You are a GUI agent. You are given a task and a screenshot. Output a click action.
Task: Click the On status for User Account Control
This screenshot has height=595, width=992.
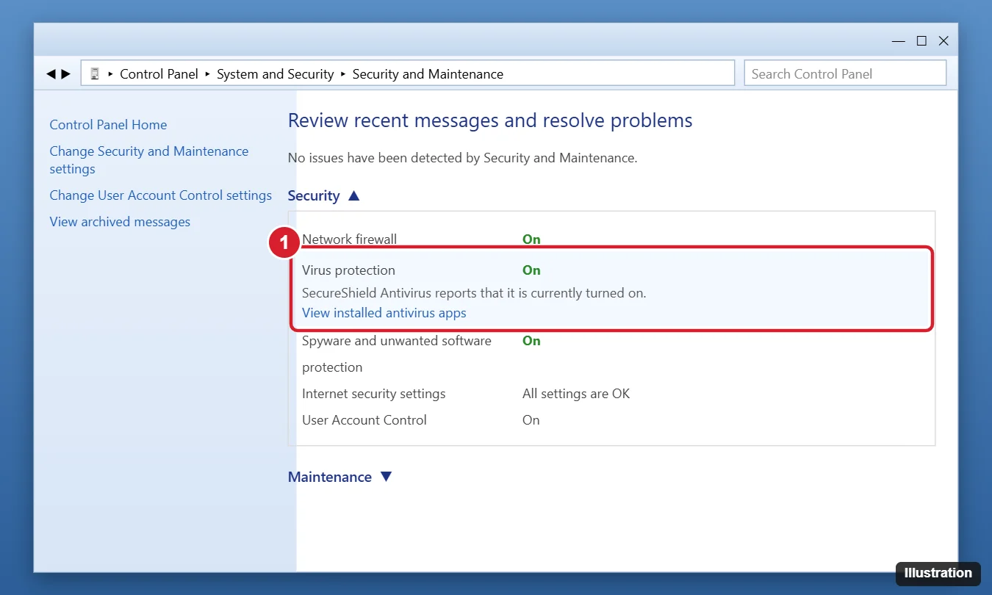pyautogui.click(x=531, y=420)
